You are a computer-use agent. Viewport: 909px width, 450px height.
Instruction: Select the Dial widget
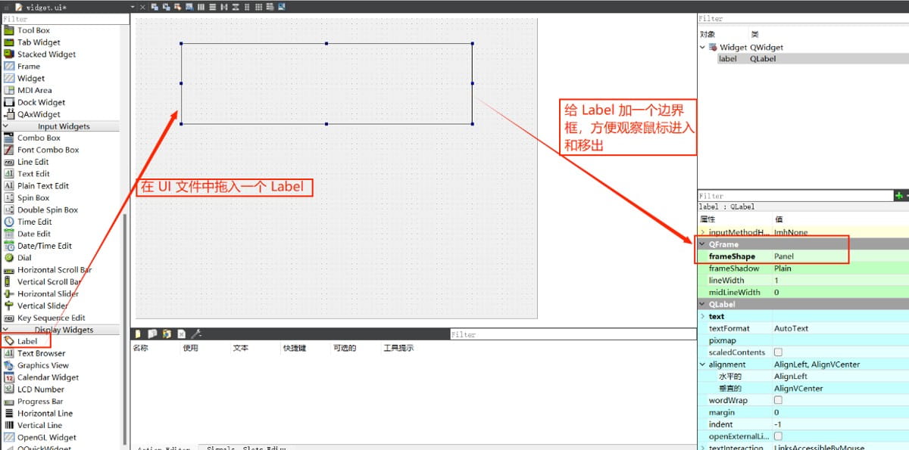[24, 257]
